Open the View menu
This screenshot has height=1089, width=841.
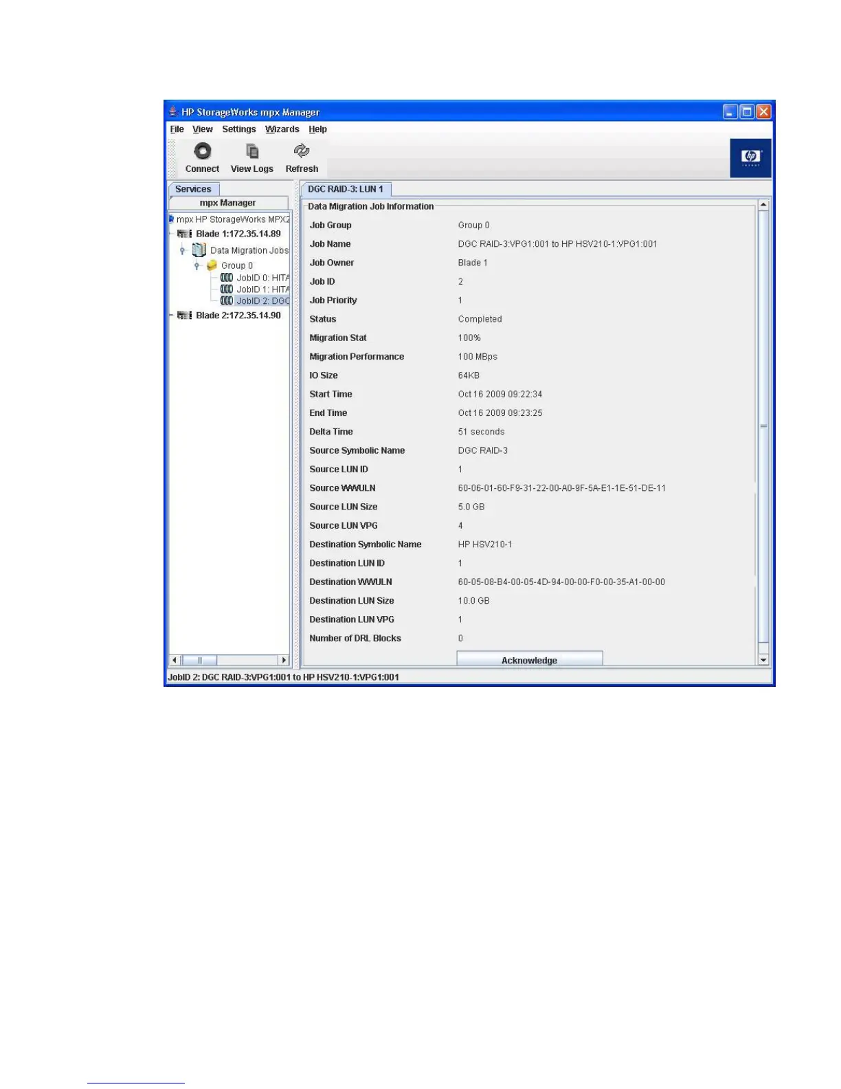[x=203, y=129]
